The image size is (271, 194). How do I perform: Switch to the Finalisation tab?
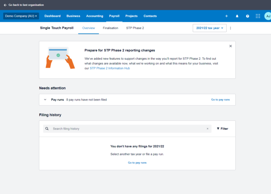tap(110, 28)
